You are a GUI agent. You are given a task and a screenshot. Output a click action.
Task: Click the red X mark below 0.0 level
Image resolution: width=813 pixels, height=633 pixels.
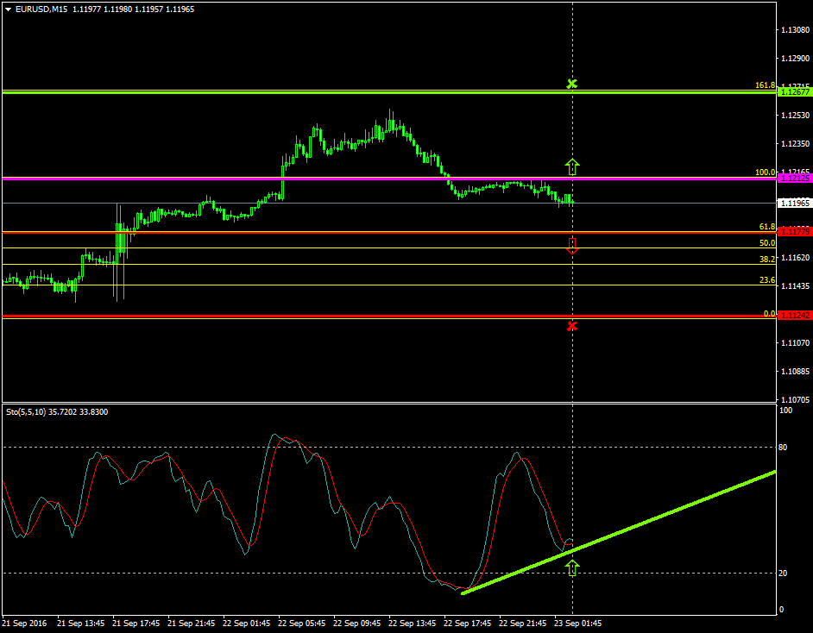571,326
